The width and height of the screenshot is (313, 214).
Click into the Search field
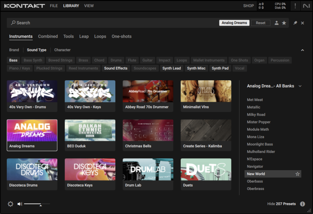click(x=112, y=23)
